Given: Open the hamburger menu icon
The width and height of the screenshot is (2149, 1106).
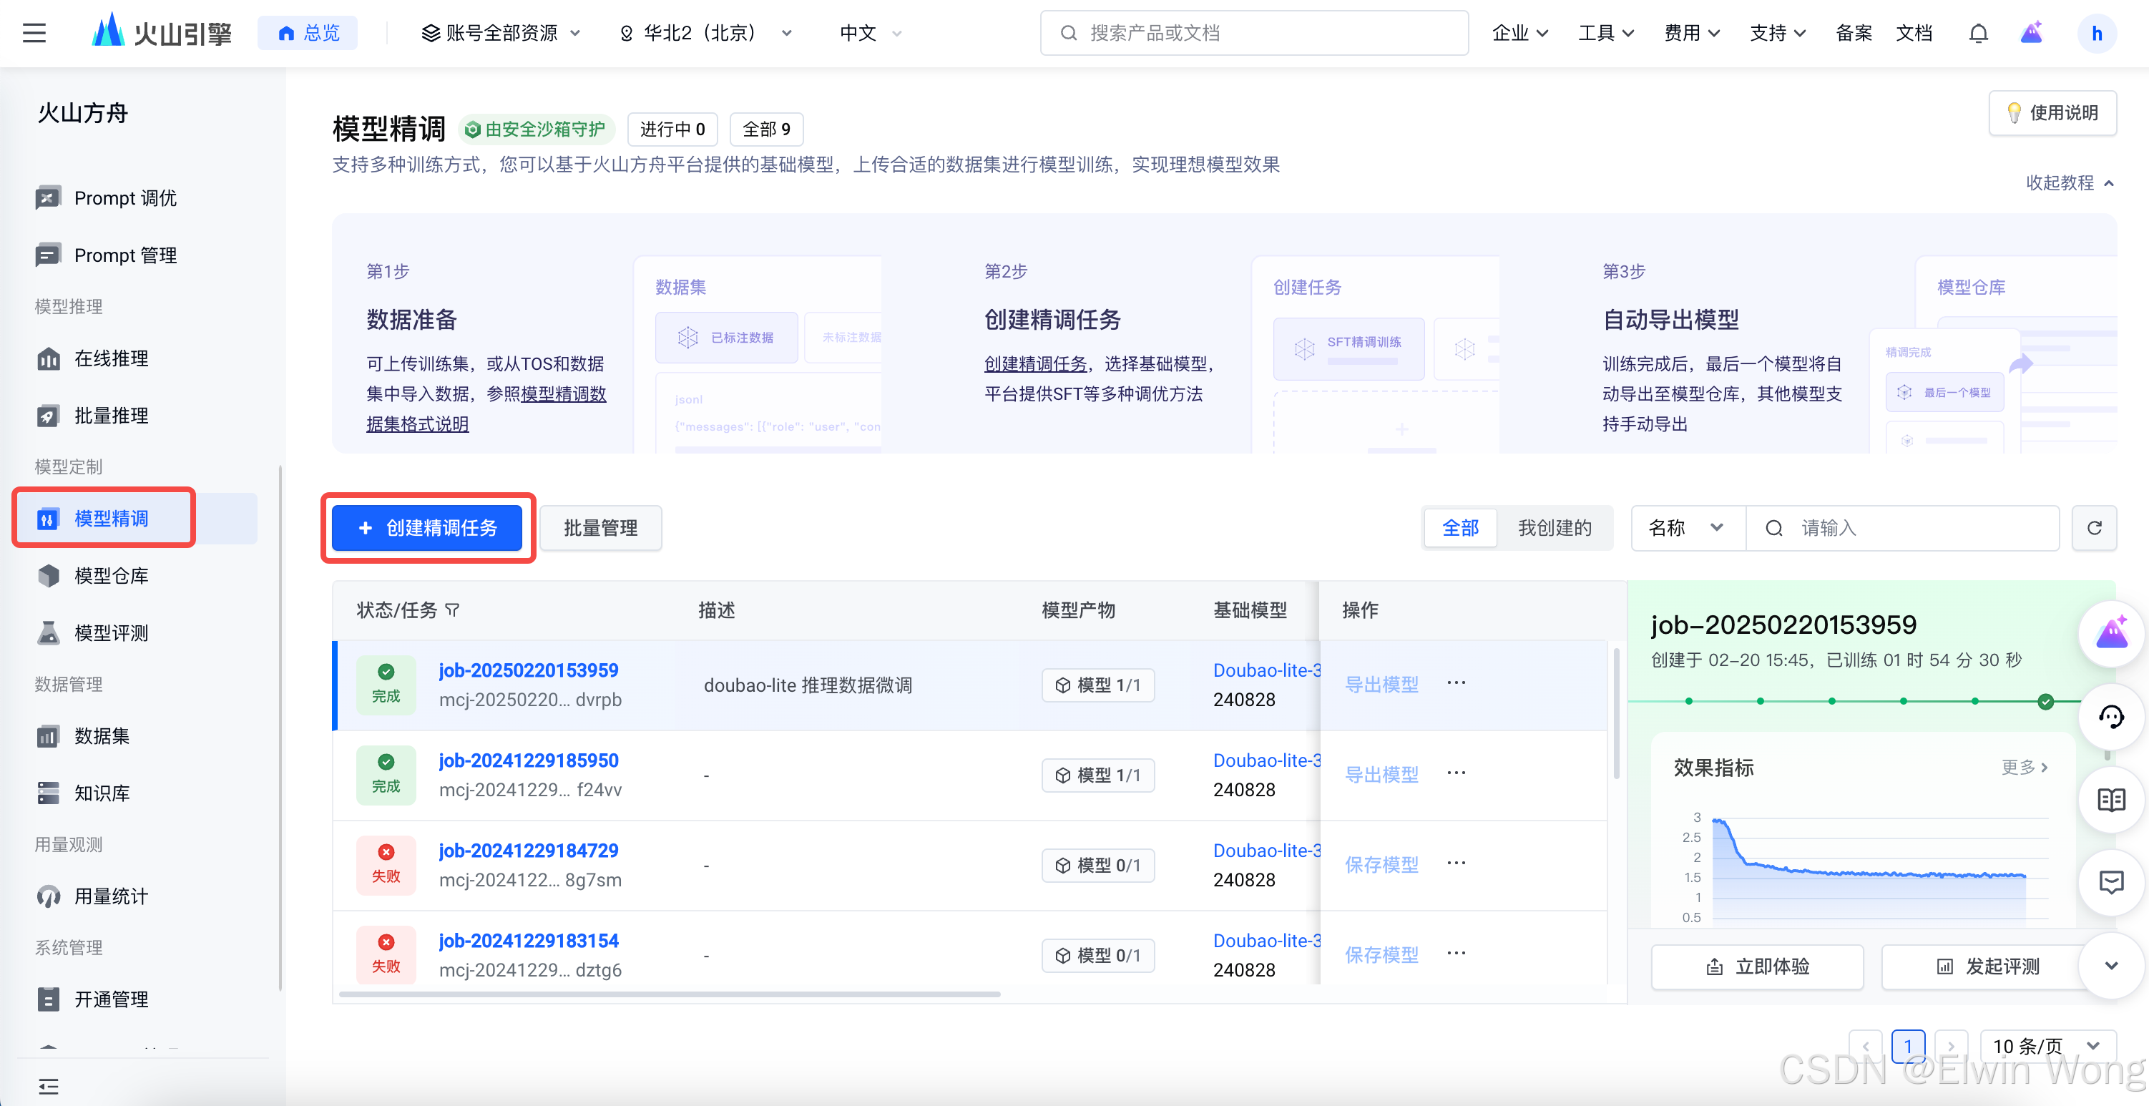Looking at the screenshot, I should click(x=34, y=34).
